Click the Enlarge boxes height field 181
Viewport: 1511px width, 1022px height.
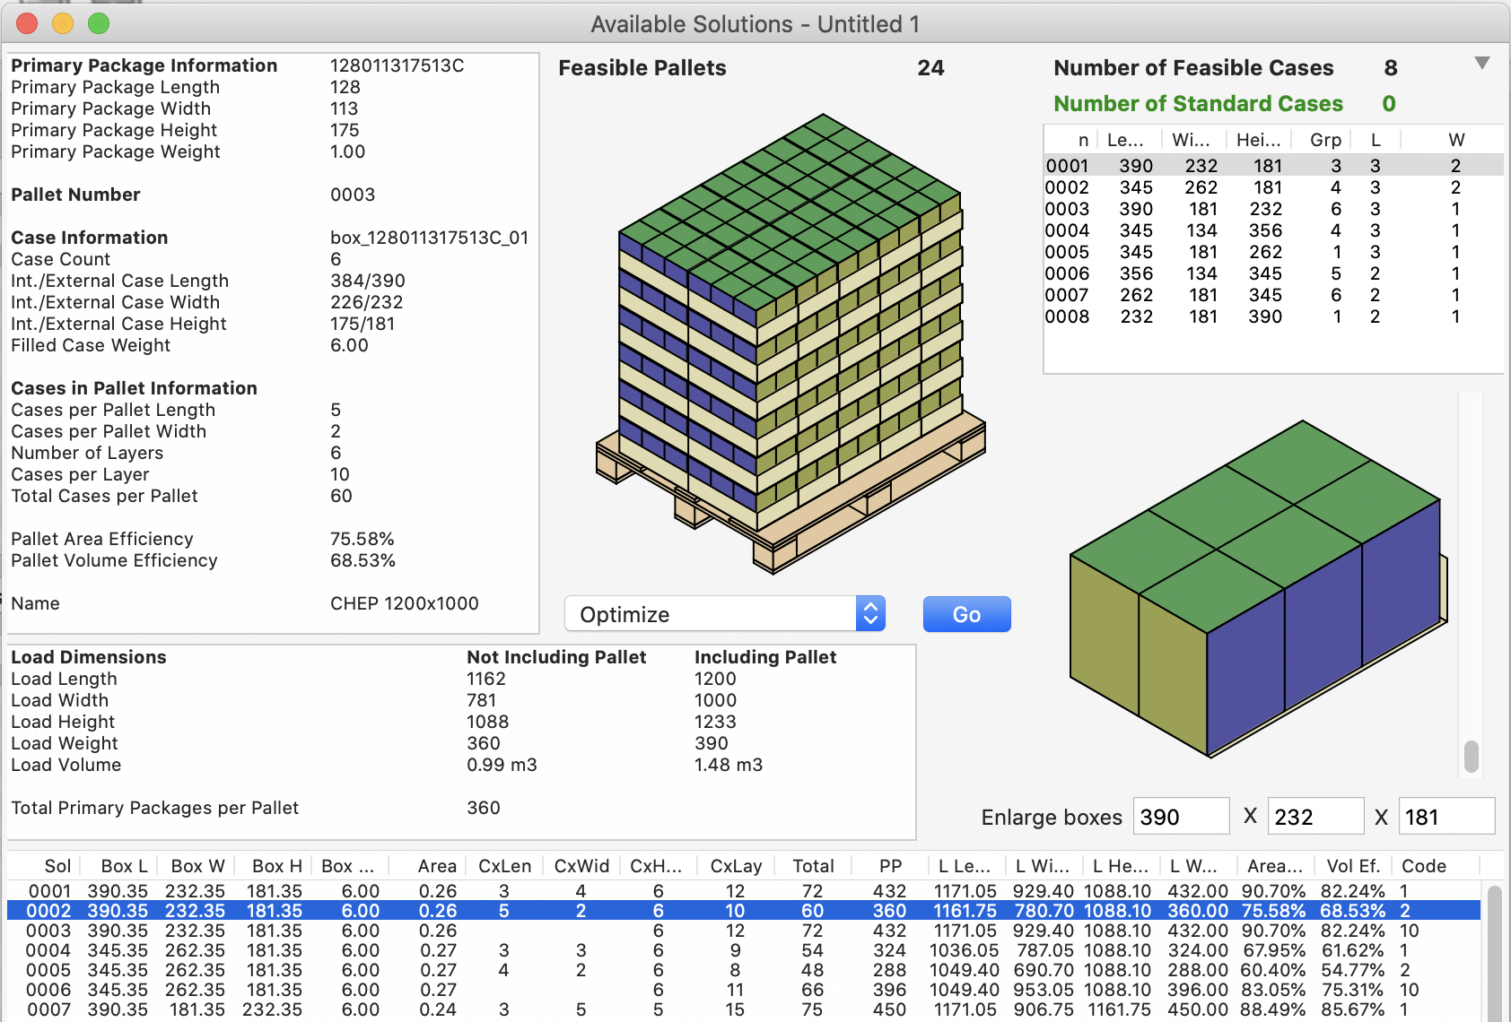click(x=1446, y=817)
